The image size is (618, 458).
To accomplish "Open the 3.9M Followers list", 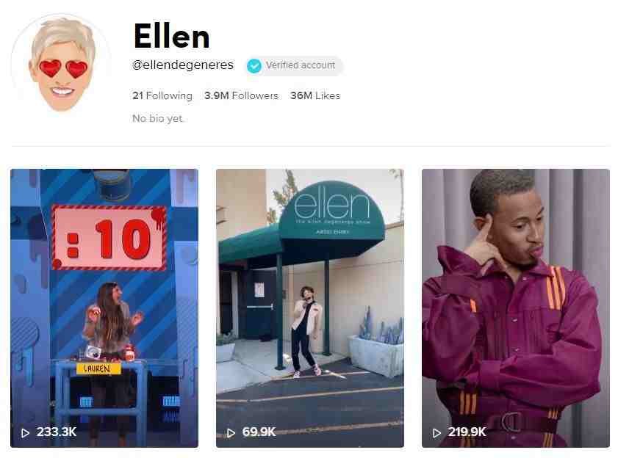I will [241, 95].
